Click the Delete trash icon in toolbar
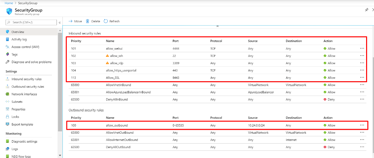The width and height of the screenshot is (374, 158). click(x=87, y=21)
